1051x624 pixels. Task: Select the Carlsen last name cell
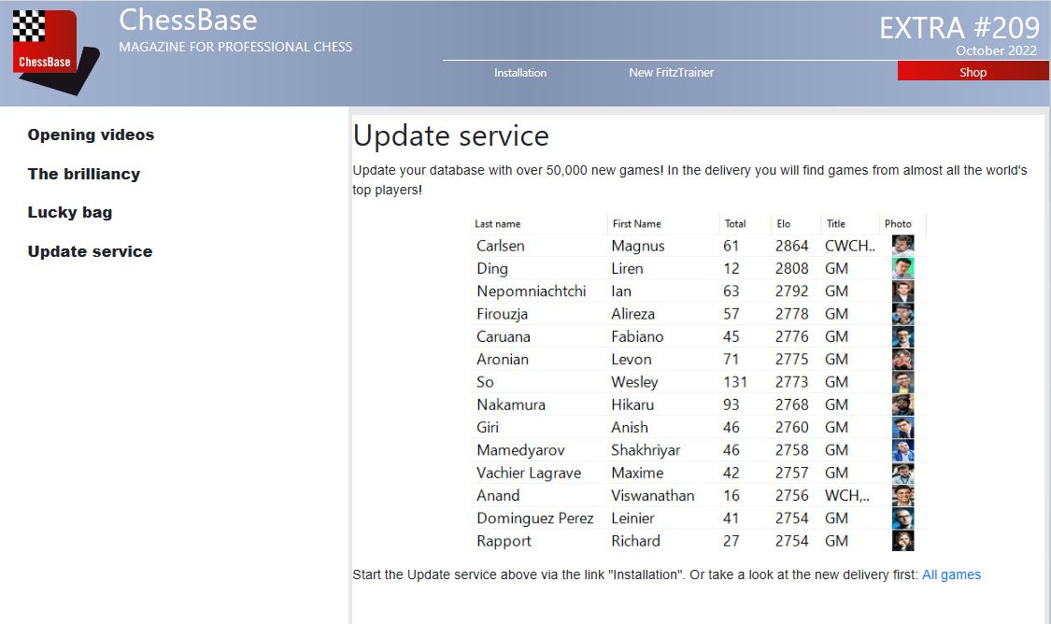click(500, 246)
